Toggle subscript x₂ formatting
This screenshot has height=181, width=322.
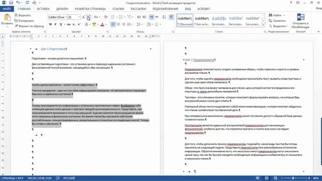pos(74,25)
